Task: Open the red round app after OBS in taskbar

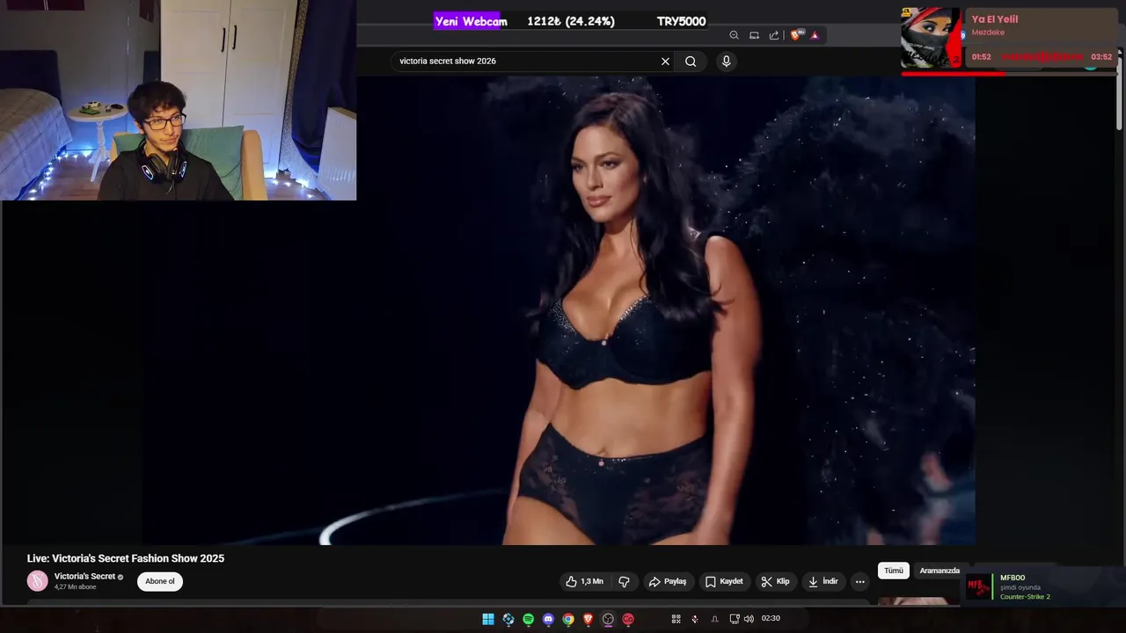Action: [x=628, y=619]
